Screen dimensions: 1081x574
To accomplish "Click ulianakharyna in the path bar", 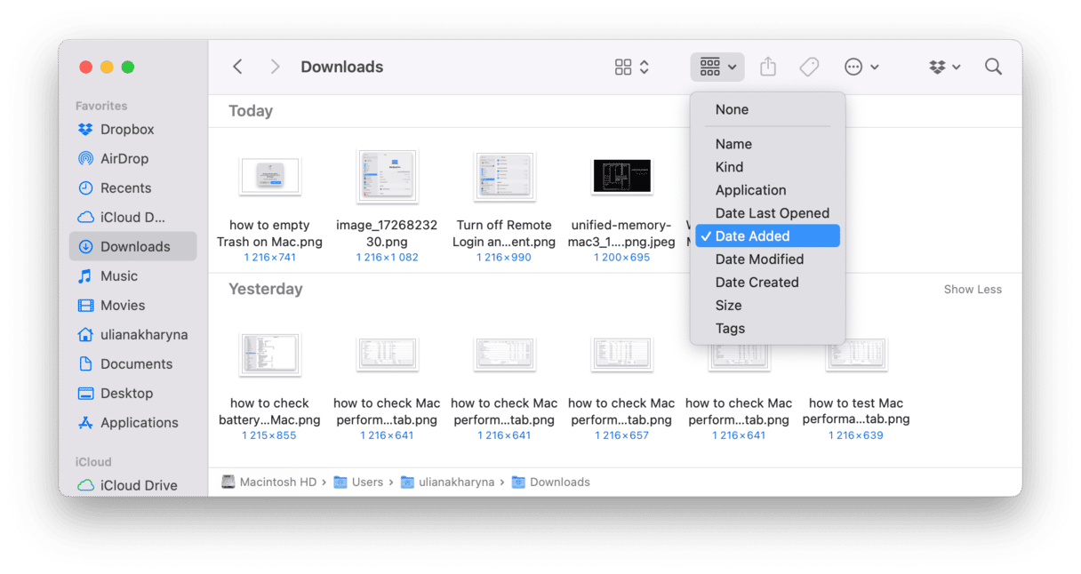I will (448, 482).
